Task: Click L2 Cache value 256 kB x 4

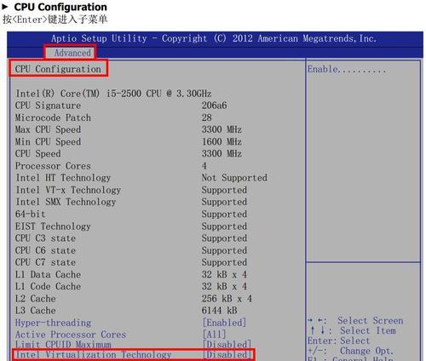Action: (x=227, y=299)
